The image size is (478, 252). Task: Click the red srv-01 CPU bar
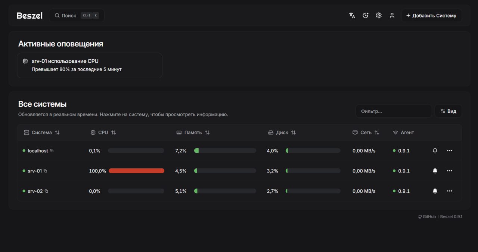(136, 171)
